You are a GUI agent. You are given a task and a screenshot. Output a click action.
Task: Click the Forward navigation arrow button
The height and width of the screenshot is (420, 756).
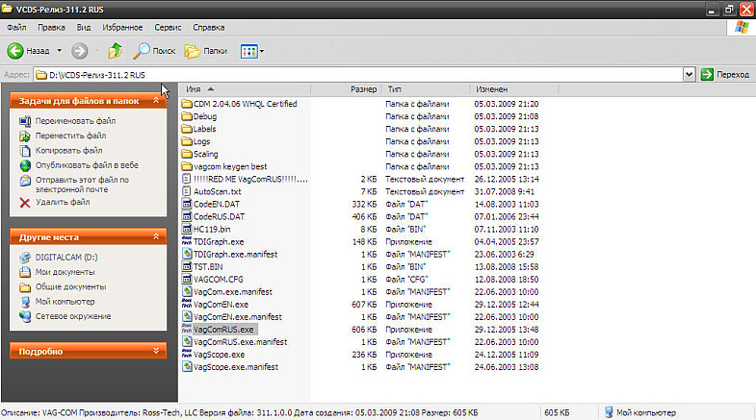pyautogui.click(x=79, y=50)
